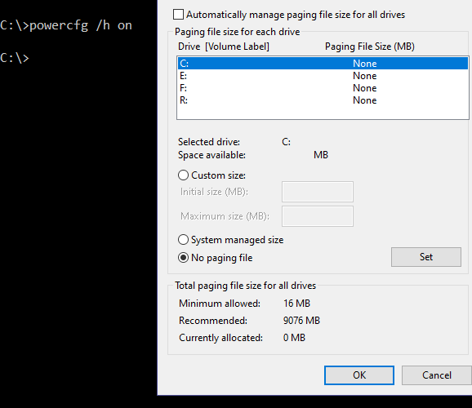Viewport: 472px width, 408px height.
Task: Click the Minimum allowed 16 MB value
Action: pos(296,304)
